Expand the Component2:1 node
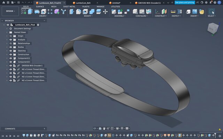 tap(7, 62)
